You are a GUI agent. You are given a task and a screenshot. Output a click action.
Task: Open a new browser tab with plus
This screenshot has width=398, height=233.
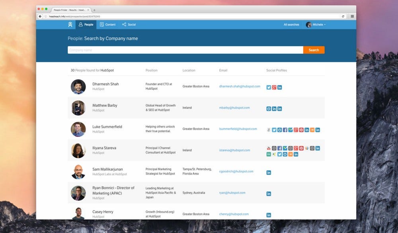coord(94,10)
